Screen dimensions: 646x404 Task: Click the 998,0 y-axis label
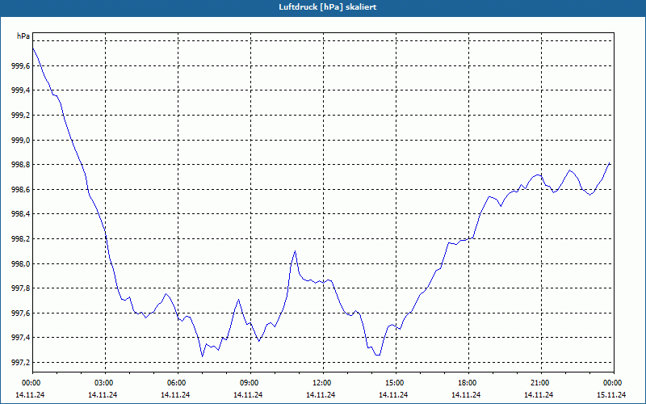(x=21, y=264)
